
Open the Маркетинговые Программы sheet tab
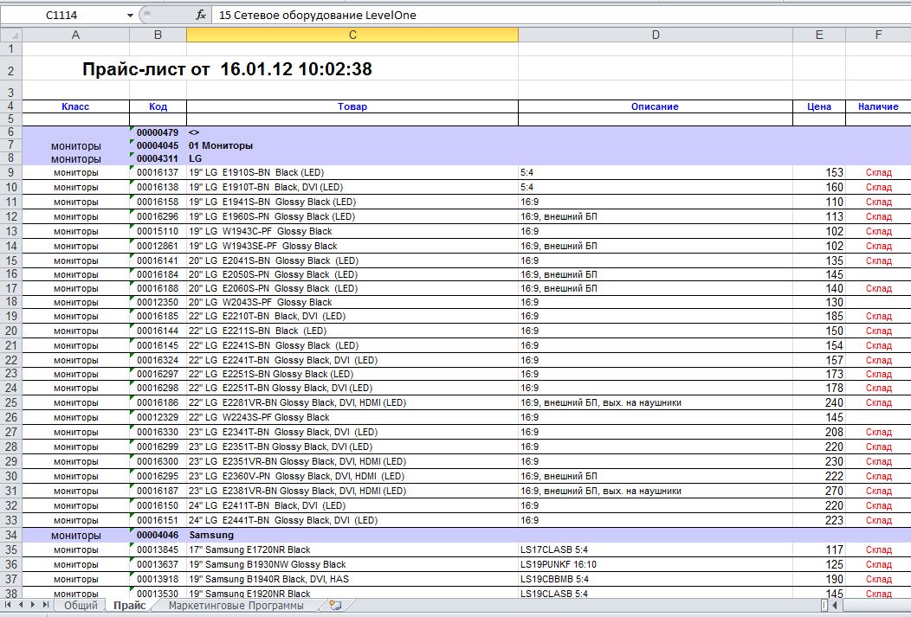236,606
